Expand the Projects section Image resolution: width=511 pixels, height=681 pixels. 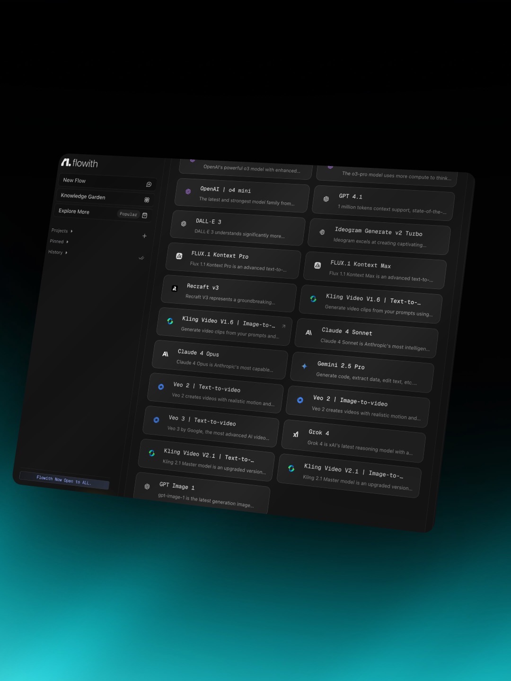pos(62,231)
